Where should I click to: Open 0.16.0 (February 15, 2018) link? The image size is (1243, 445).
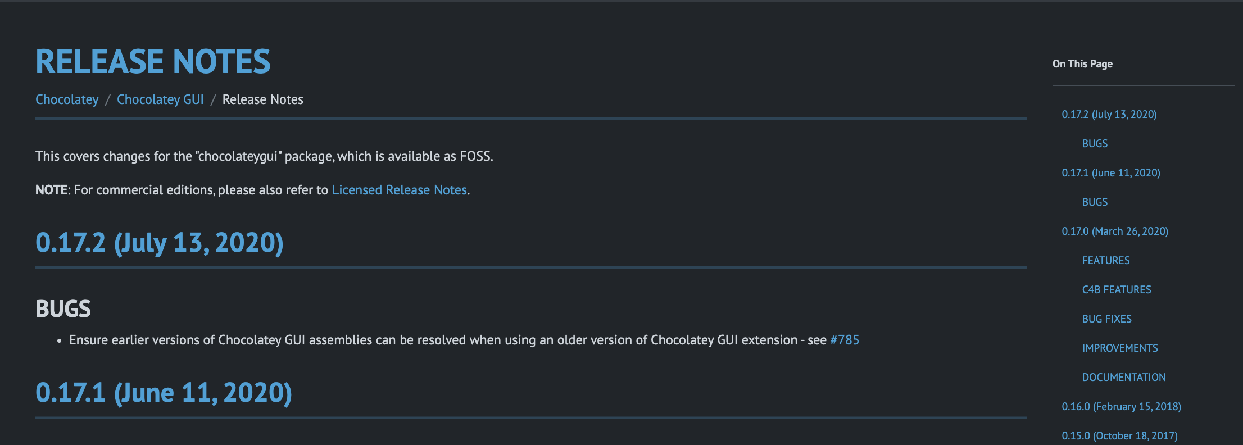(x=1121, y=406)
